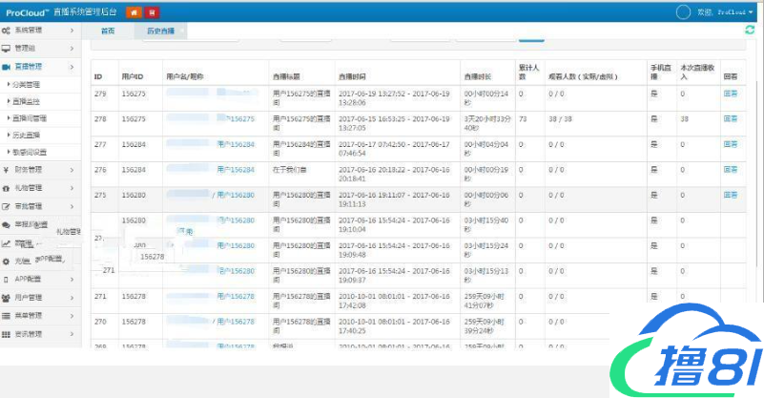Expand the 系统管理 sidebar menu
Viewport: 764px width, 398px height.
click(38, 31)
